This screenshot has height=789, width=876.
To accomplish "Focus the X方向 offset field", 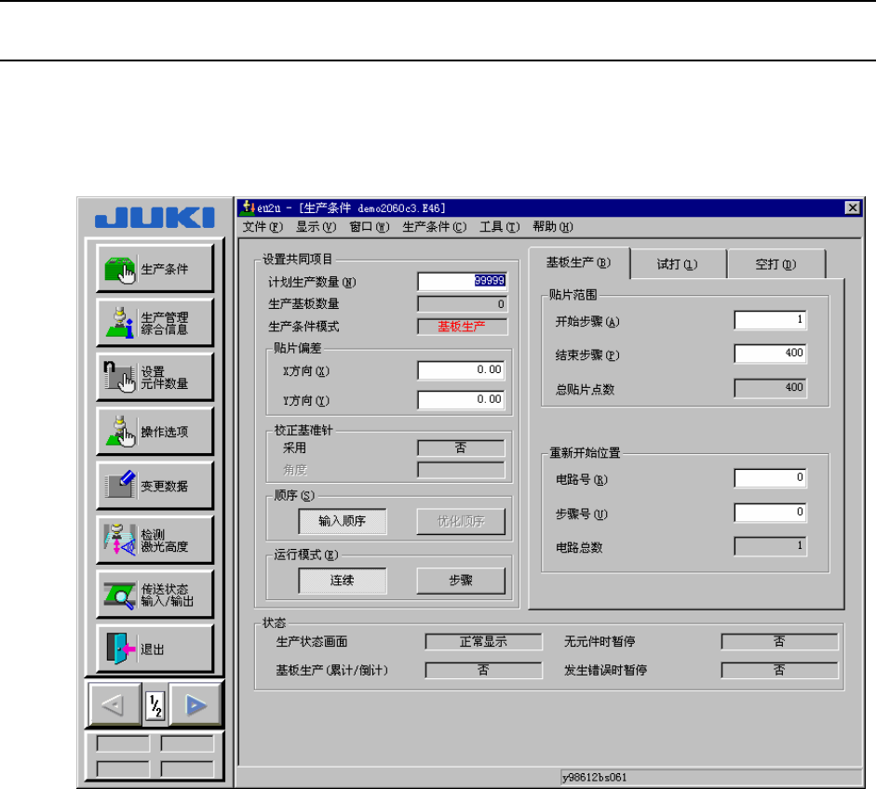I will point(461,370).
